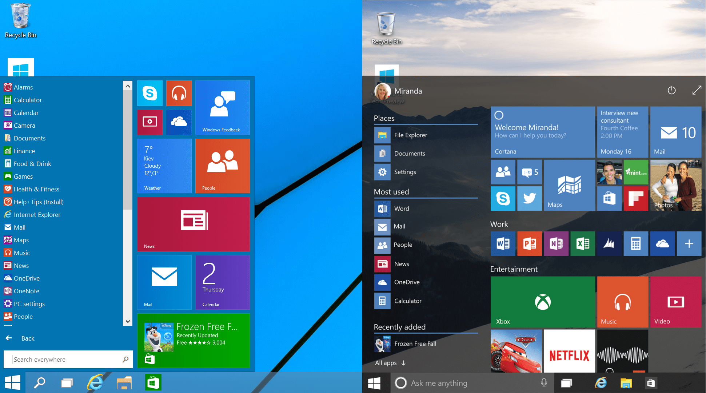The image size is (706, 393).
Task: Click the power button near Miranda
Action: tap(671, 90)
